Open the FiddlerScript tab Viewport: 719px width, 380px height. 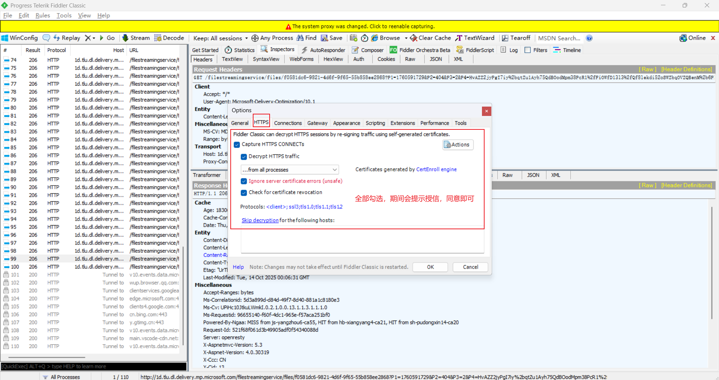(x=475, y=50)
